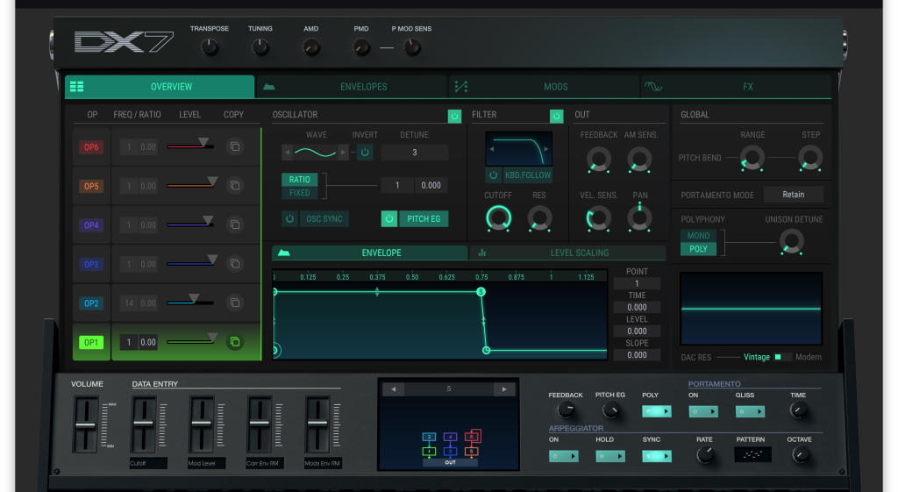Toggle DAC resolution between Vintage and Modern

[782, 357]
